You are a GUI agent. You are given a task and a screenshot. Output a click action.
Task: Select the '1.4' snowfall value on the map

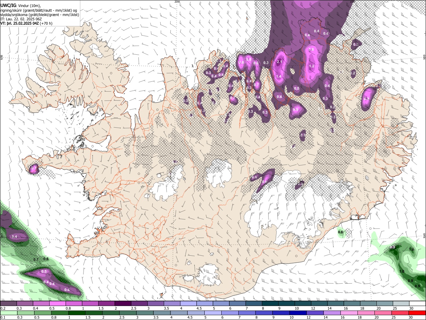pyautogui.click(x=279, y=76)
